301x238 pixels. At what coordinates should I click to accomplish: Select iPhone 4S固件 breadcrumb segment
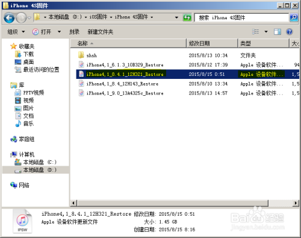click(131, 17)
